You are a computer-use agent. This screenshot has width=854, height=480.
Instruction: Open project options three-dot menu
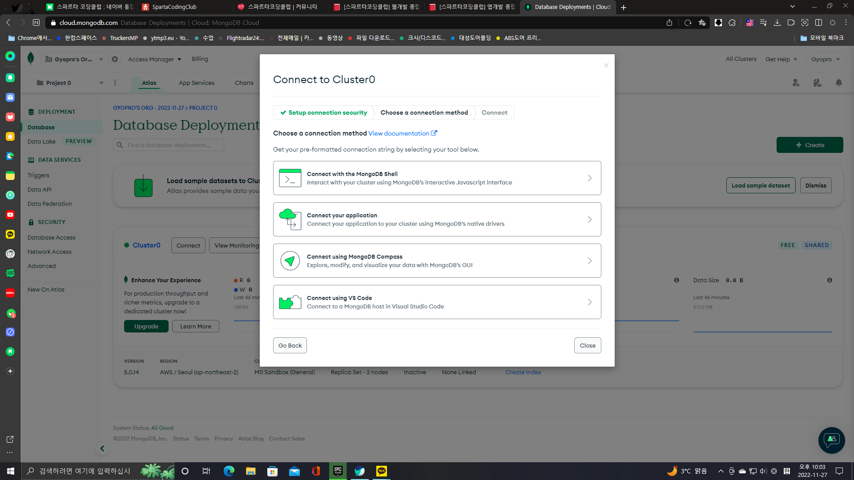[x=115, y=83]
